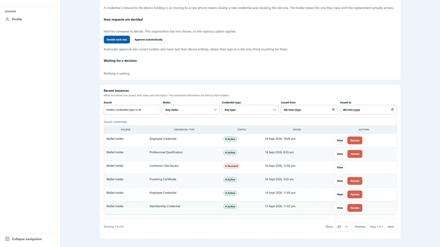View the Professional Qualification credential
440x247 pixels.
[x=340, y=154]
